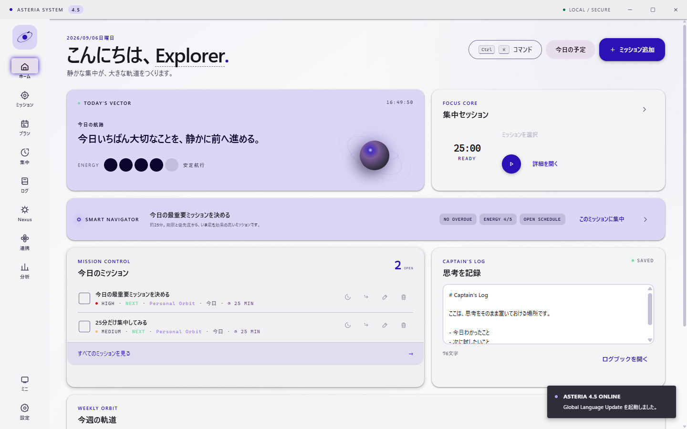Start the 25:00 focus session play button
687x429 pixels.
511,164
